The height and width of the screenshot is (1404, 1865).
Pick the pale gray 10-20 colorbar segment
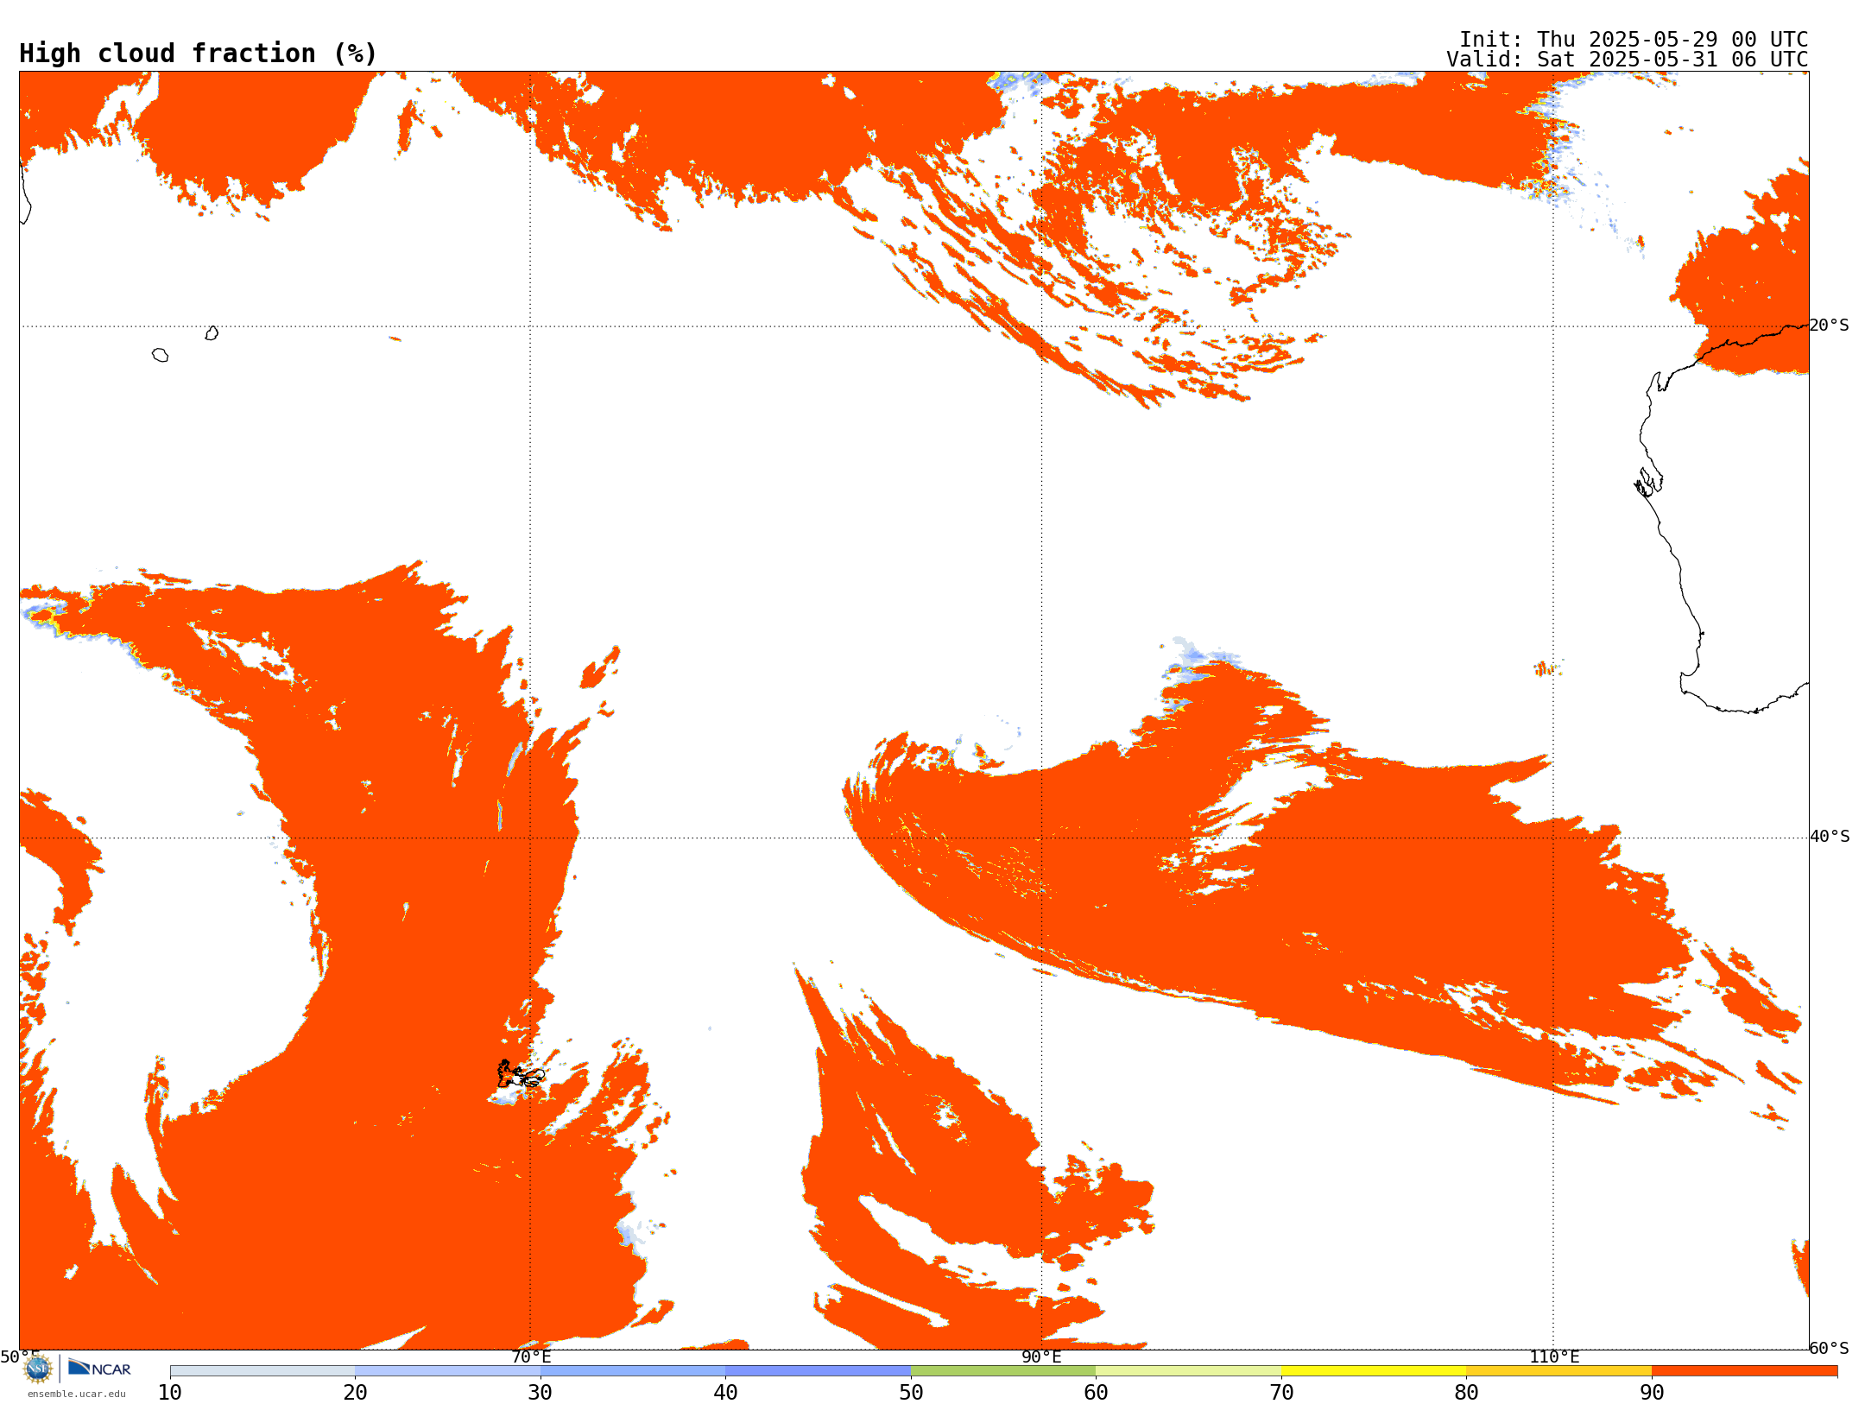click(x=262, y=1371)
